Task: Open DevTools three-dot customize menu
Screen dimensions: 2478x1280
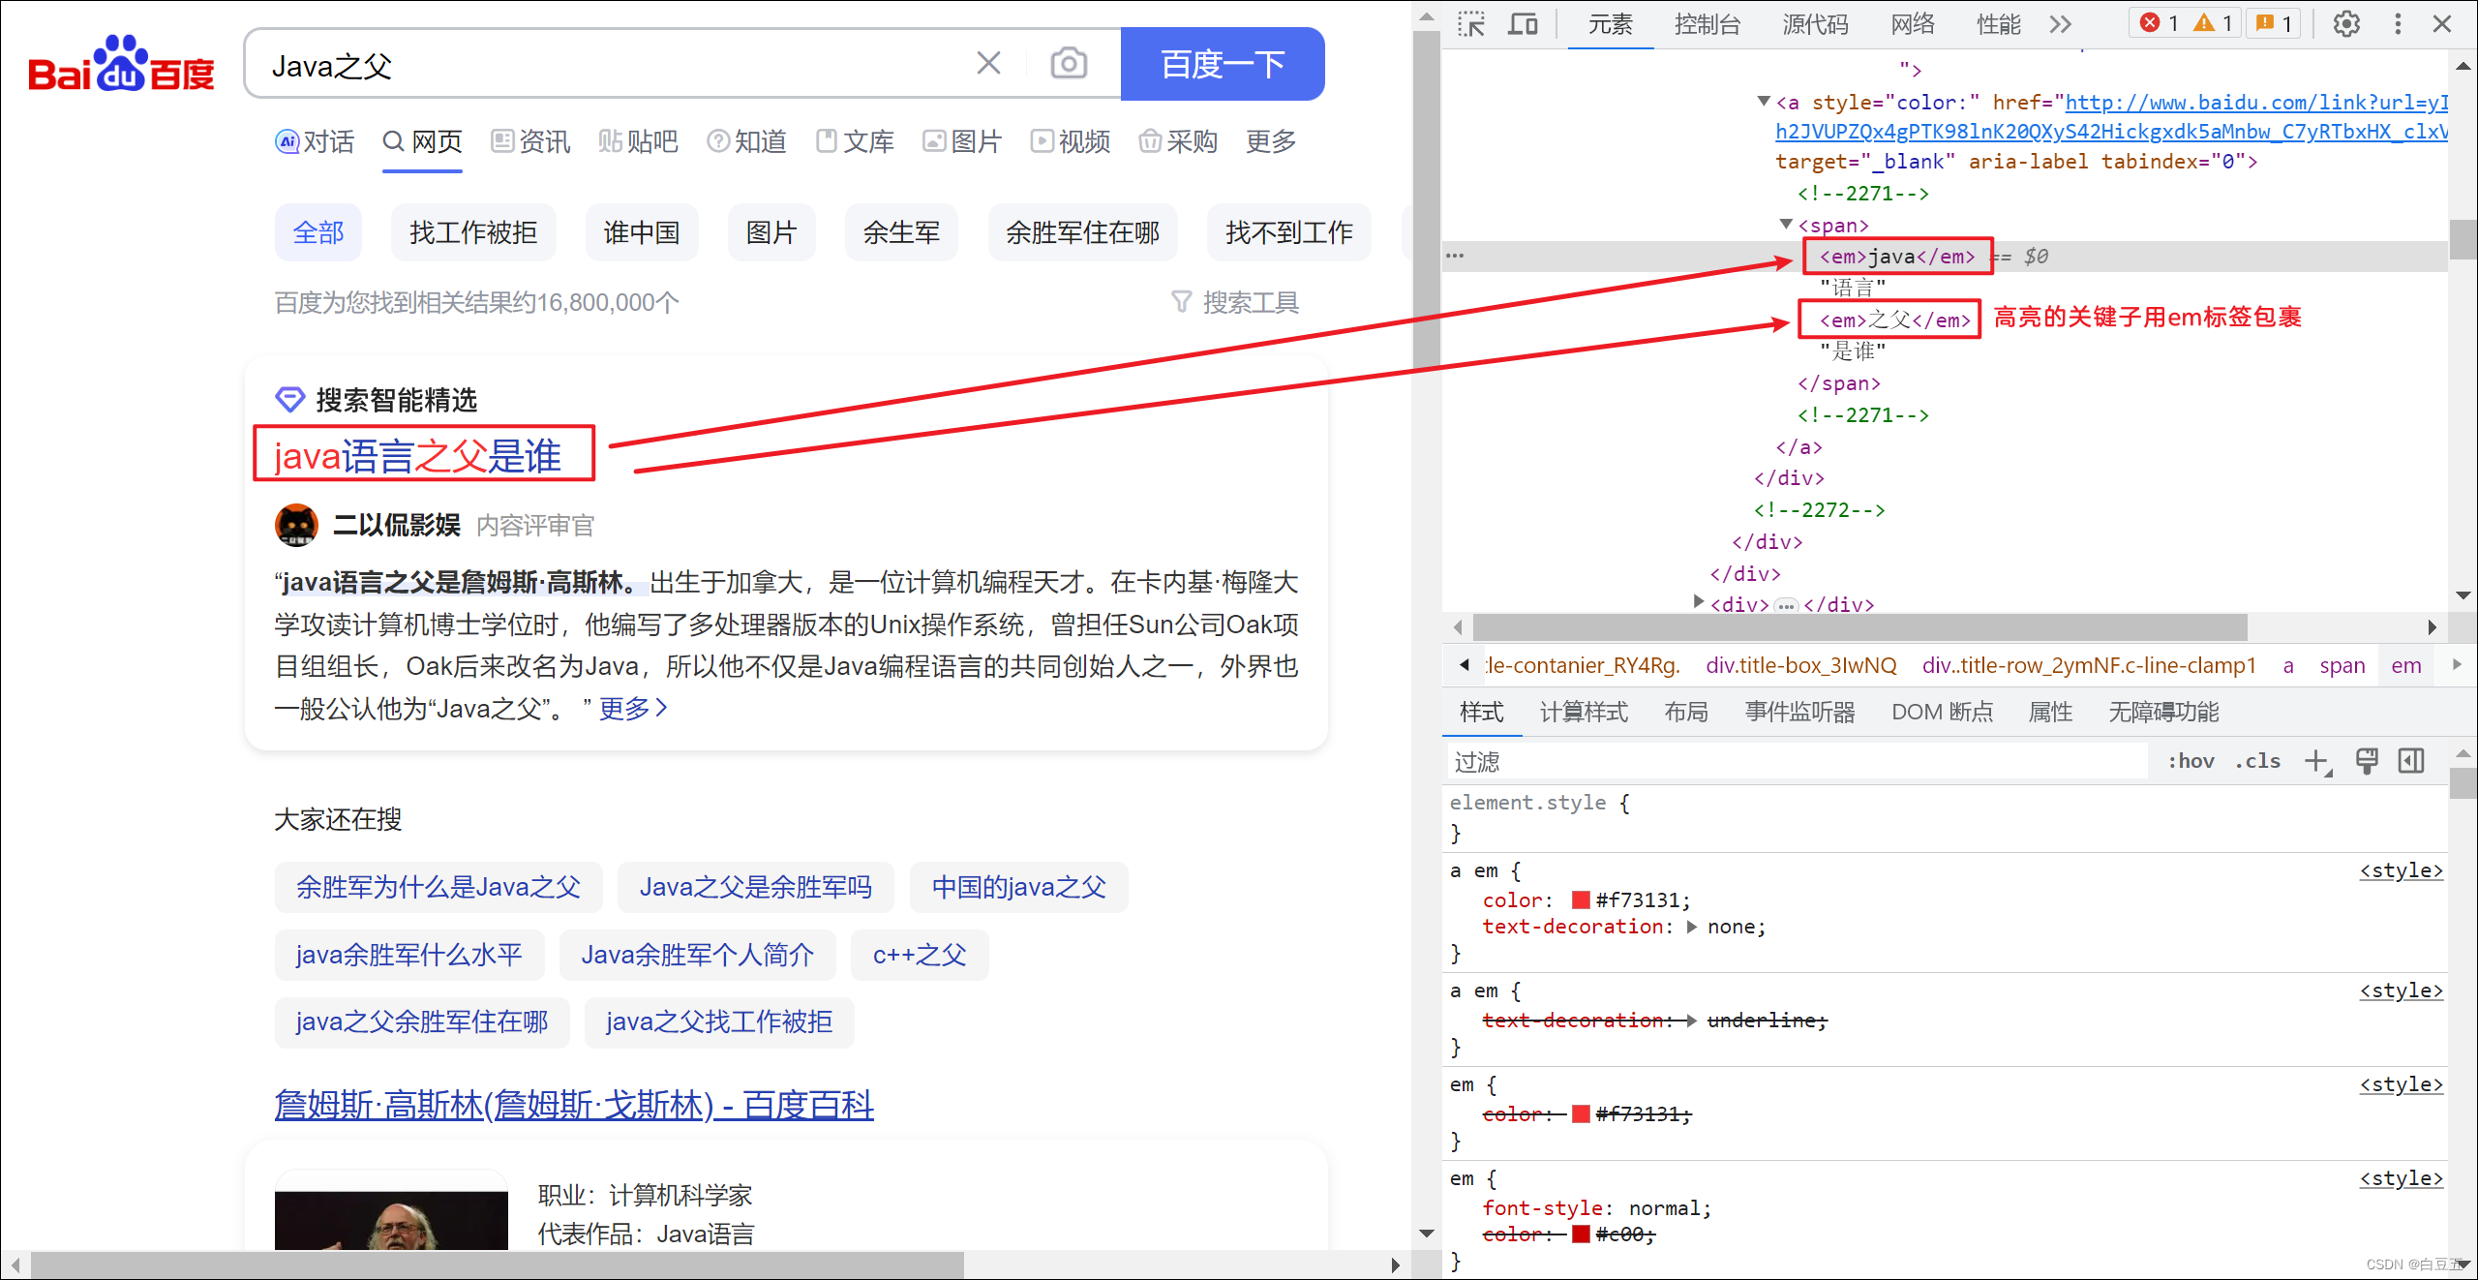Action: coord(2398,24)
